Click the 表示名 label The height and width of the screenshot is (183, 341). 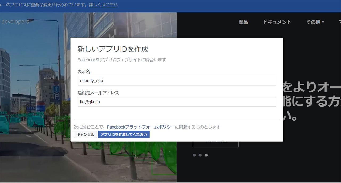(84, 72)
